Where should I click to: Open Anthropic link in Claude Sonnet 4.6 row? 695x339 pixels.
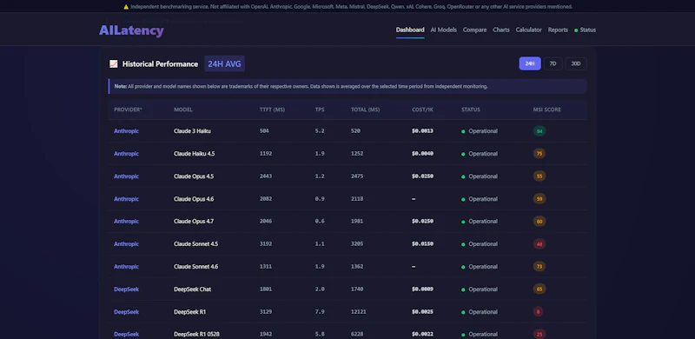(126, 266)
